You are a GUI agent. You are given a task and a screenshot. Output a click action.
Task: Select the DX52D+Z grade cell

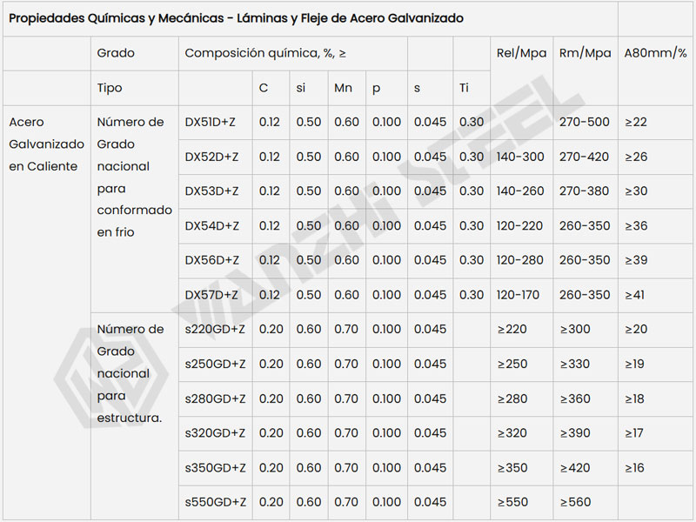pos(215,157)
